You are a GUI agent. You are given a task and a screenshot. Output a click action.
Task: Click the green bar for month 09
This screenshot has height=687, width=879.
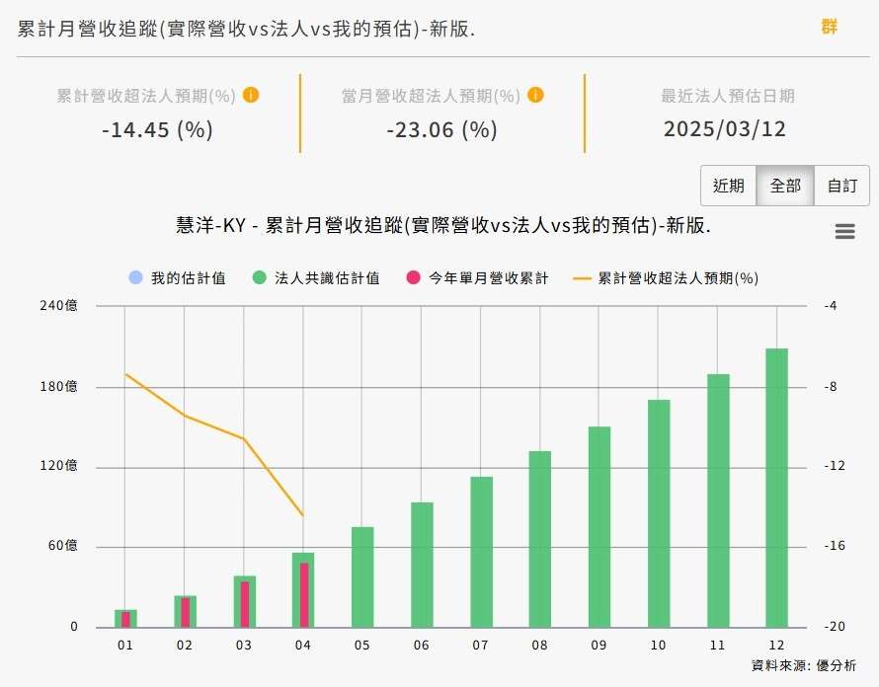599,527
